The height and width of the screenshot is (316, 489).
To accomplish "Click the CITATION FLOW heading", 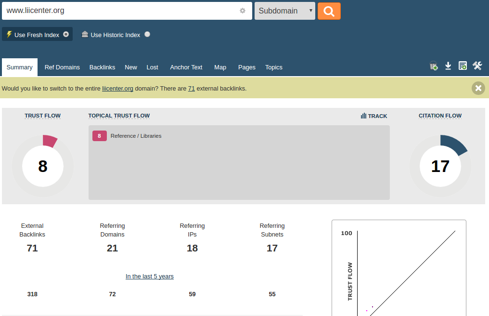I will tap(440, 116).
